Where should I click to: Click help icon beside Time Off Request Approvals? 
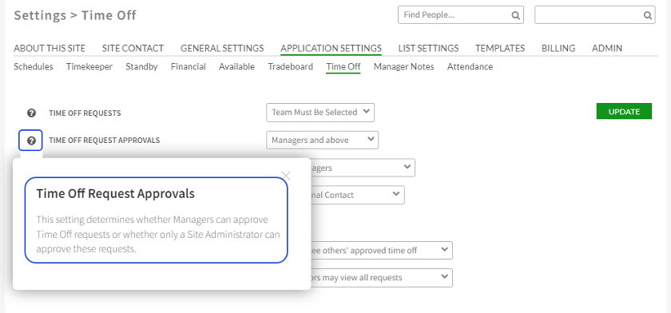tap(31, 141)
